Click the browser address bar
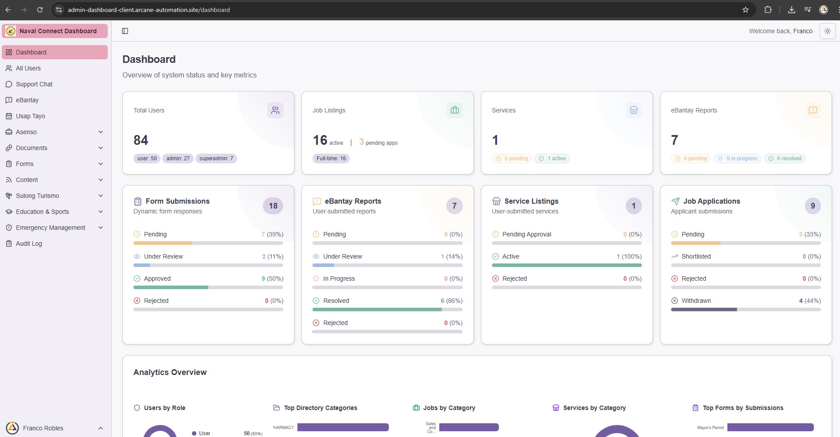 399,10
